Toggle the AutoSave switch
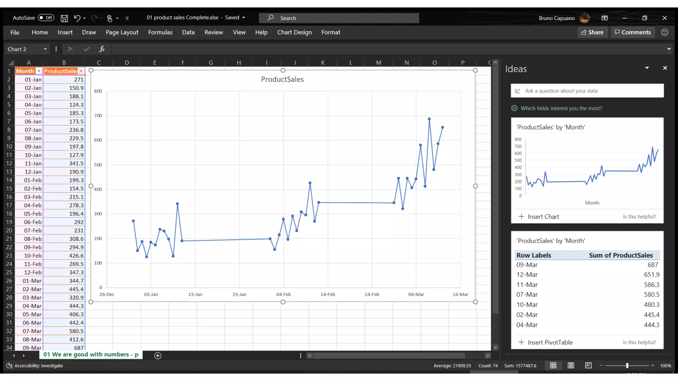Image resolution: width=678 pixels, height=381 pixels. click(46, 18)
